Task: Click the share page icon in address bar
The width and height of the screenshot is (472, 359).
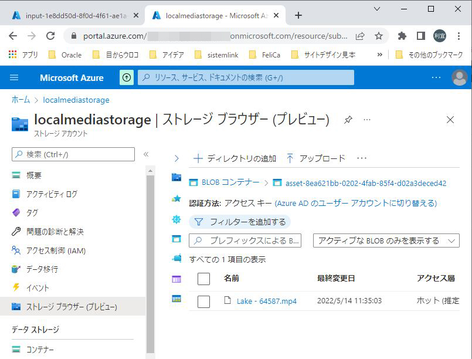Action: pyautogui.click(x=360, y=36)
